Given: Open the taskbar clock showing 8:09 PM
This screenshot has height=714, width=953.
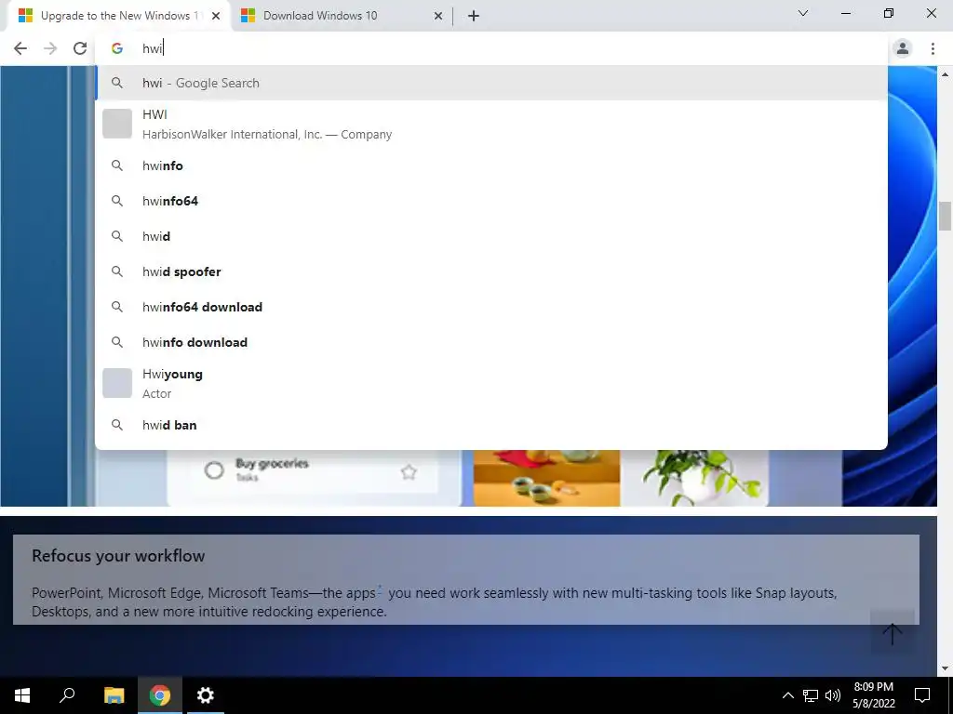Looking at the screenshot, I should (873, 695).
